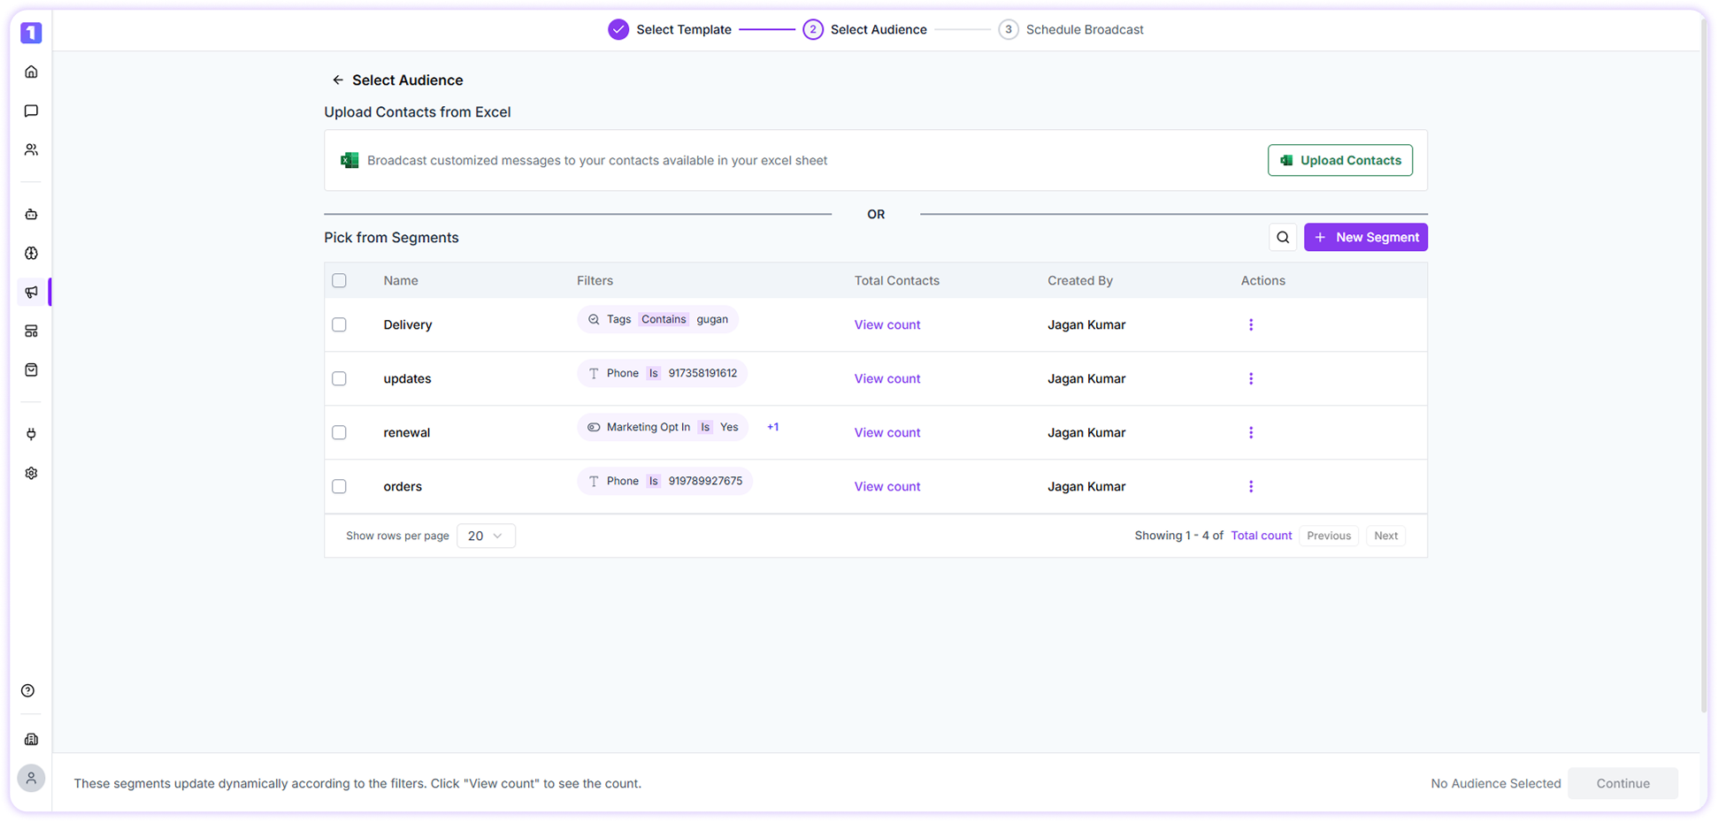The image size is (1718, 822).
Task: Click the Created By column header
Action: coord(1080,280)
